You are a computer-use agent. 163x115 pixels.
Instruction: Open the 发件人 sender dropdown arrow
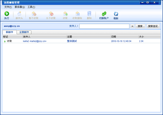132,26
